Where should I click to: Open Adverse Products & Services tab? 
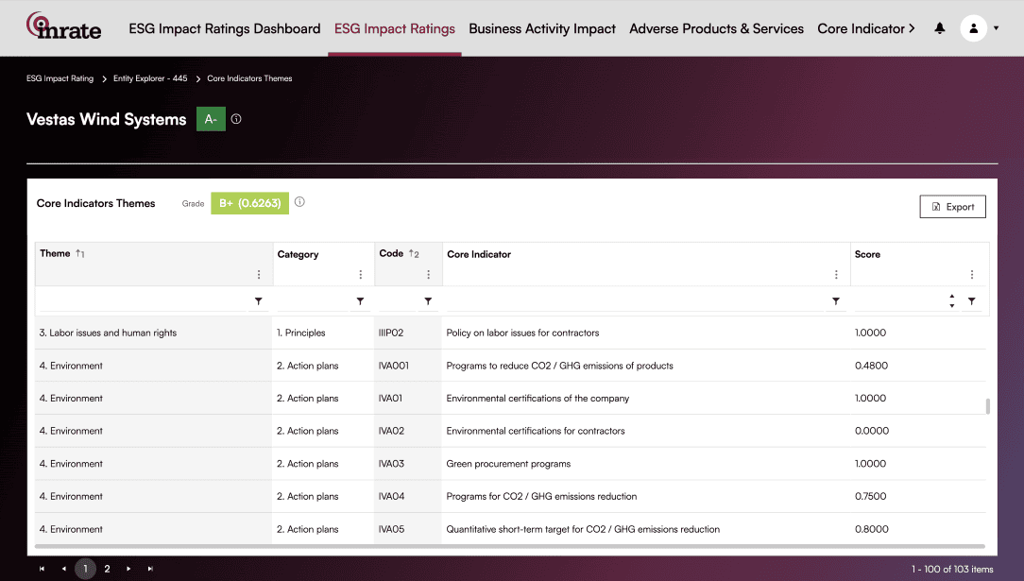pos(716,28)
